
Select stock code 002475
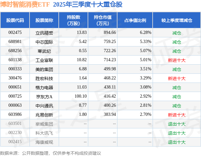click(15, 33)
